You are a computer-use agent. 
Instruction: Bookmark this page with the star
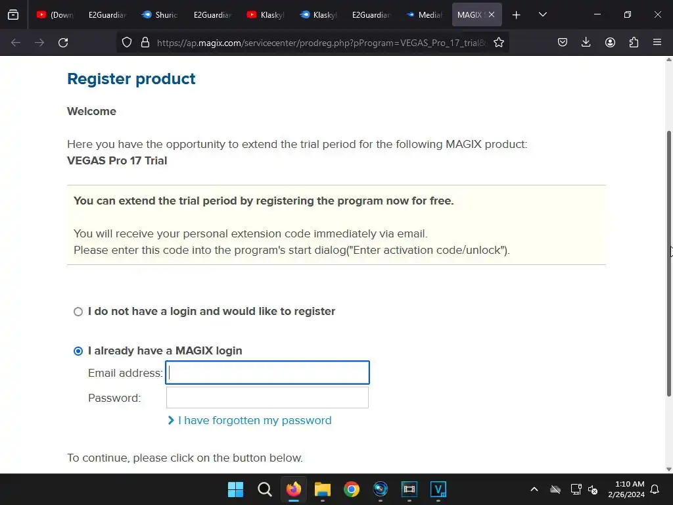pos(498,43)
